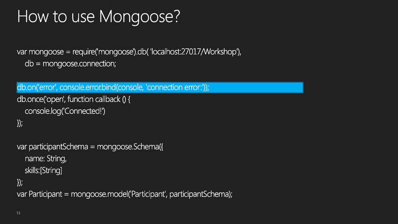Click the mongoose.Schema({ text

coord(130,147)
